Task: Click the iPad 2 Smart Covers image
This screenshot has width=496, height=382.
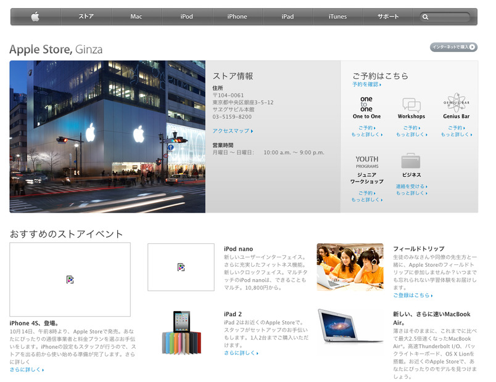Action: click(x=181, y=332)
